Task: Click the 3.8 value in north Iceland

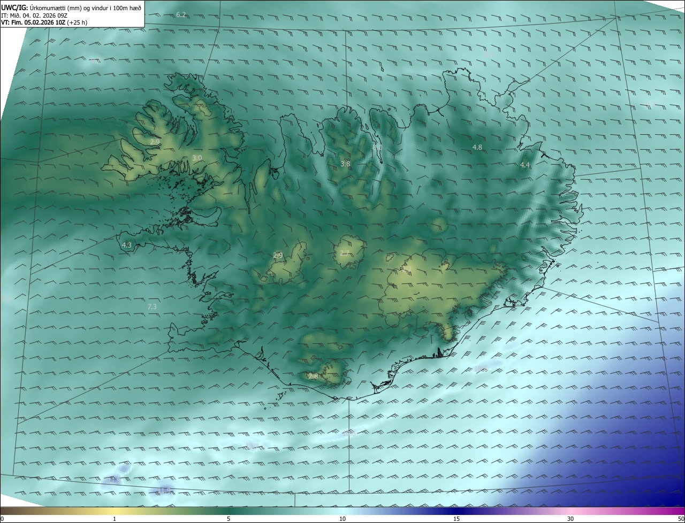Action: click(345, 164)
